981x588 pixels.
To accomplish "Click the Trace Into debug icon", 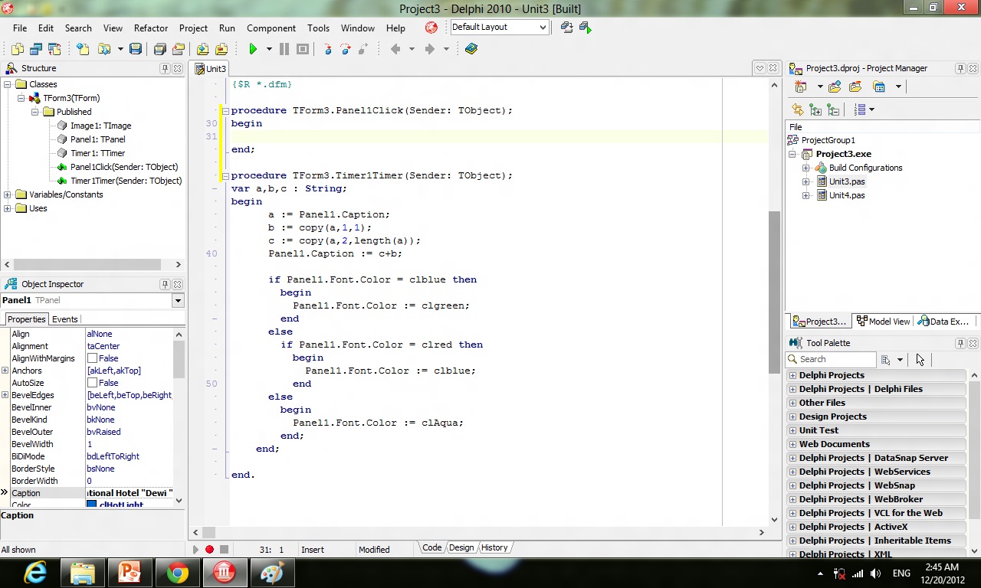I will pos(328,49).
